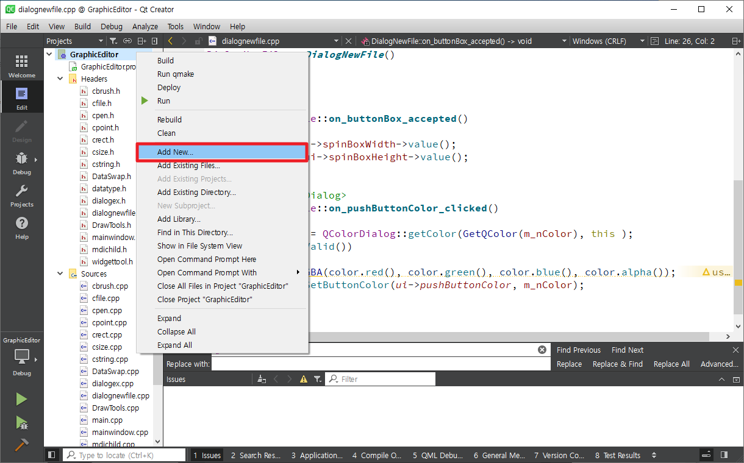Expand Open Command Prompt With submenu
The image size is (744, 463).
222,272
